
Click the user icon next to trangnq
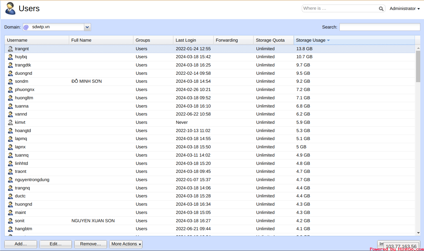pos(10,188)
